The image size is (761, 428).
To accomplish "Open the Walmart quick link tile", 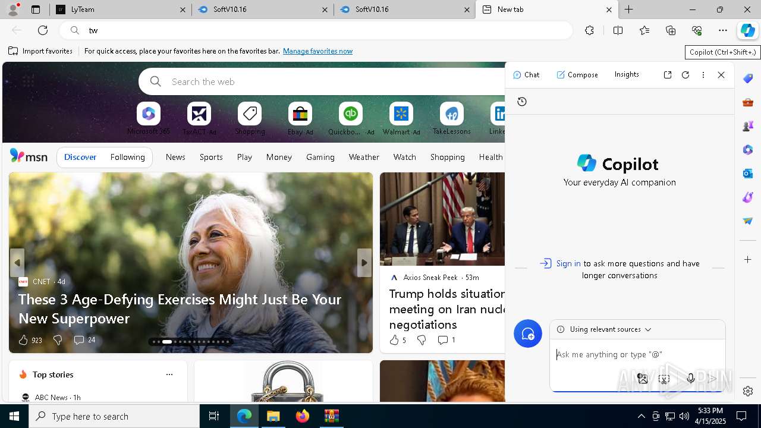I will click(401, 118).
